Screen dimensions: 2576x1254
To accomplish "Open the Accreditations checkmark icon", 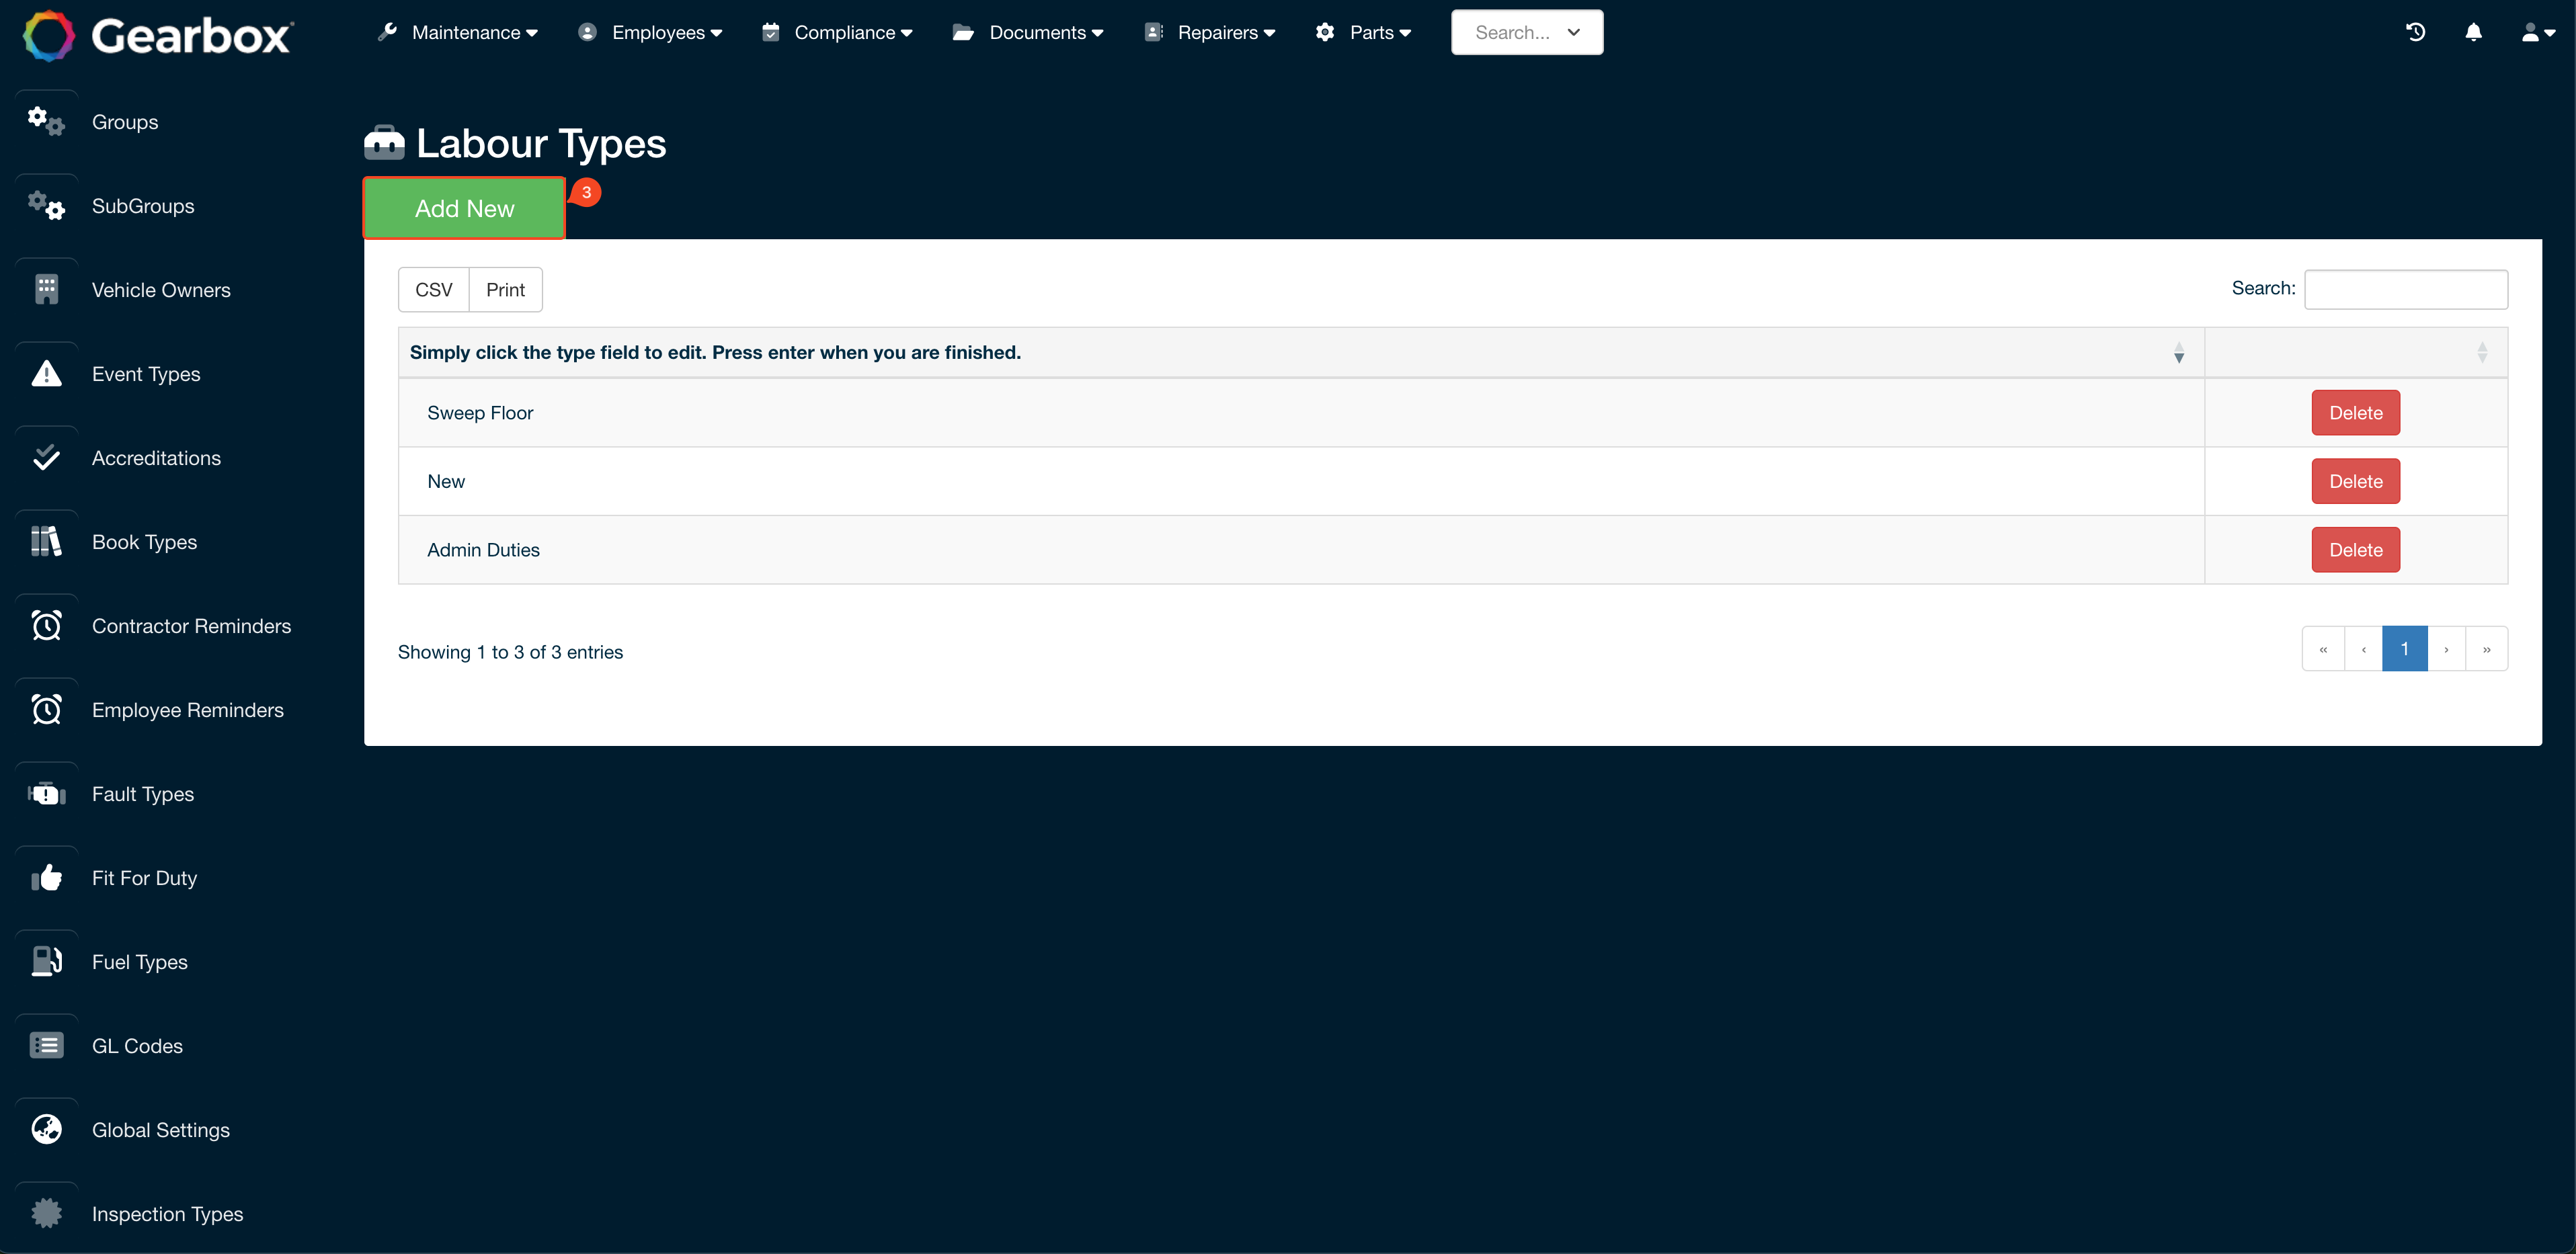I will pyautogui.click(x=46, y=457).
